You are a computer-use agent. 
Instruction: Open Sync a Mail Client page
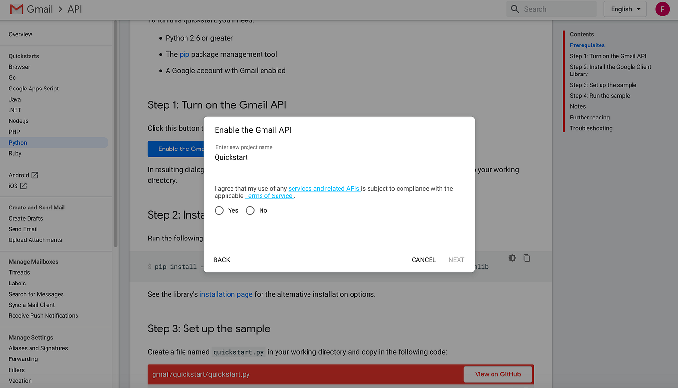pyautogui.click(x=31, y=305)
